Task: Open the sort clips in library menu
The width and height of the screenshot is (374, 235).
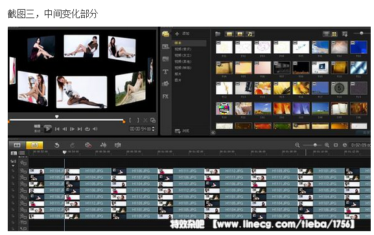Action: click(345, 34)
